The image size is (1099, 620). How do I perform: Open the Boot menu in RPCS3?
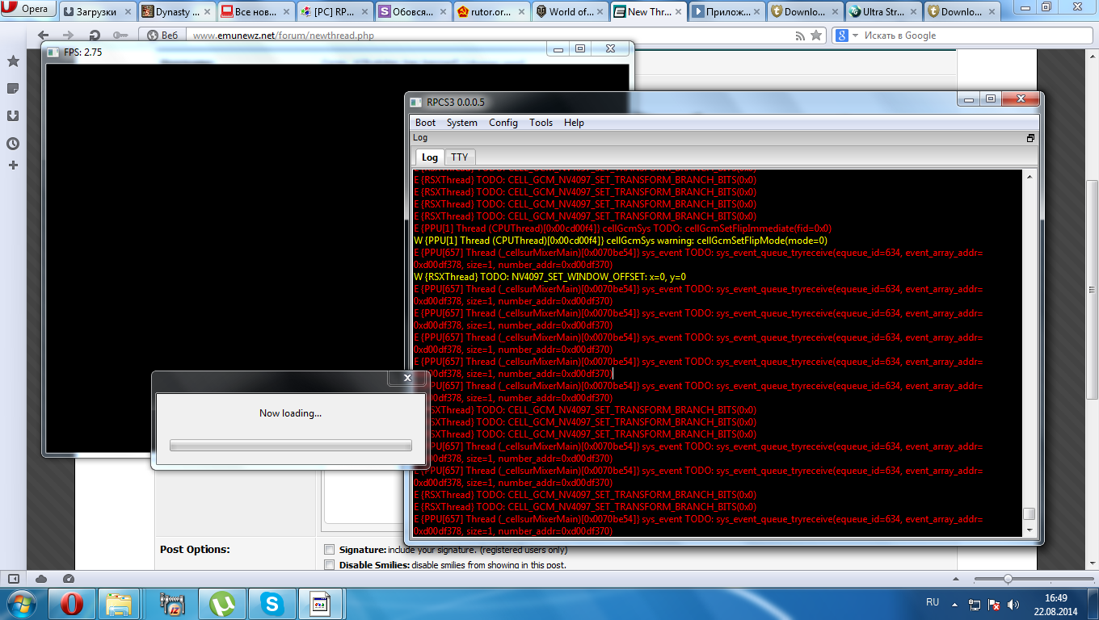(425, 123)
